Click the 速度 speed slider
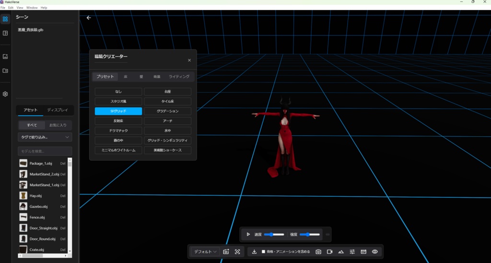Image resolution: width=491 pixels, height=263 pixels. click(274, 234)
